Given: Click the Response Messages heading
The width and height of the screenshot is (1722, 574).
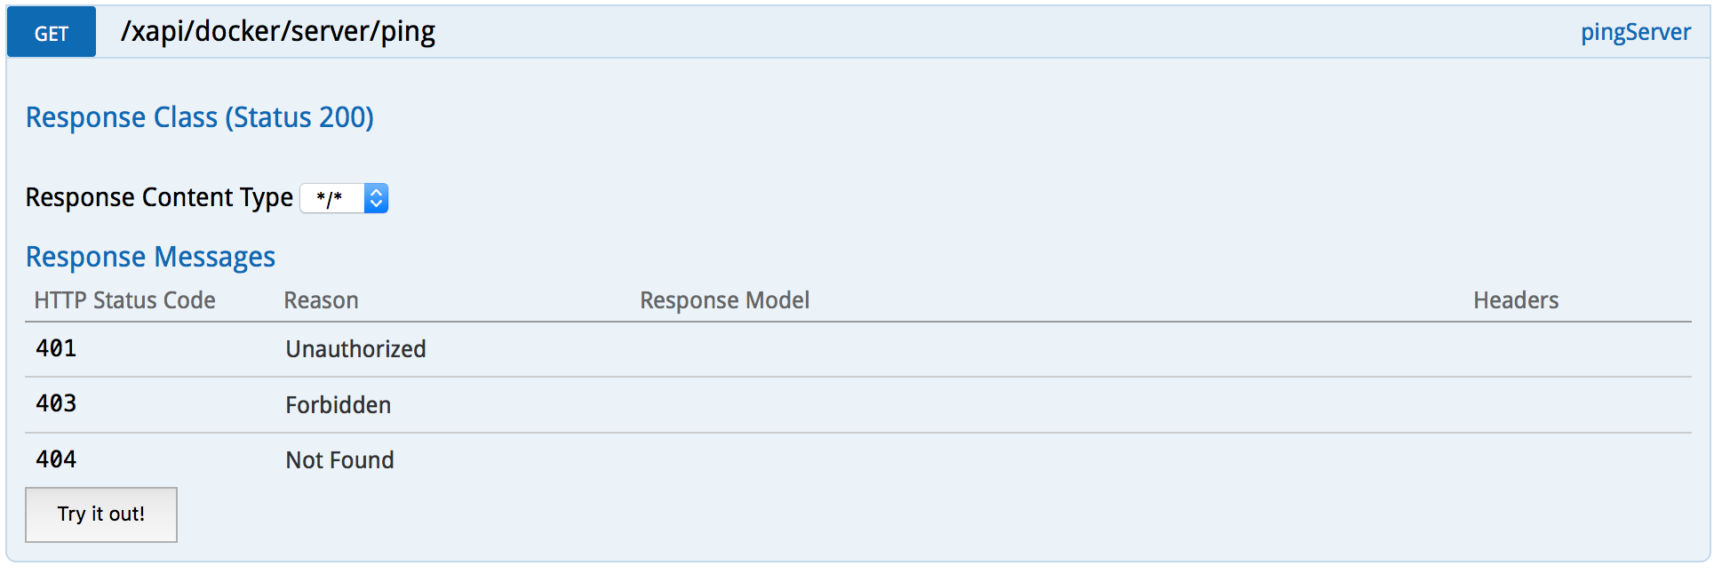Looking at the screenshot, I should 150,257.
